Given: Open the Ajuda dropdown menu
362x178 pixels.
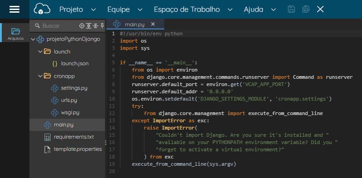Looking at the screenshot, I should point(260,10).
